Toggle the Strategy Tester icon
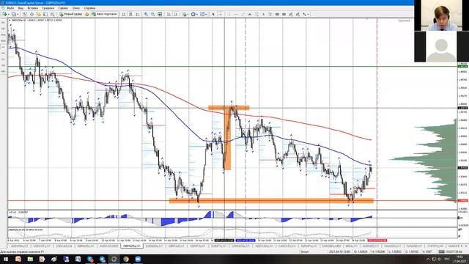This screenshot has width=469, height=264. click(x=52, y=14)
